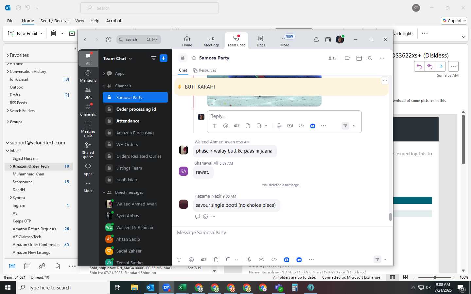Open Zoom history clock icon

point(109,40)
